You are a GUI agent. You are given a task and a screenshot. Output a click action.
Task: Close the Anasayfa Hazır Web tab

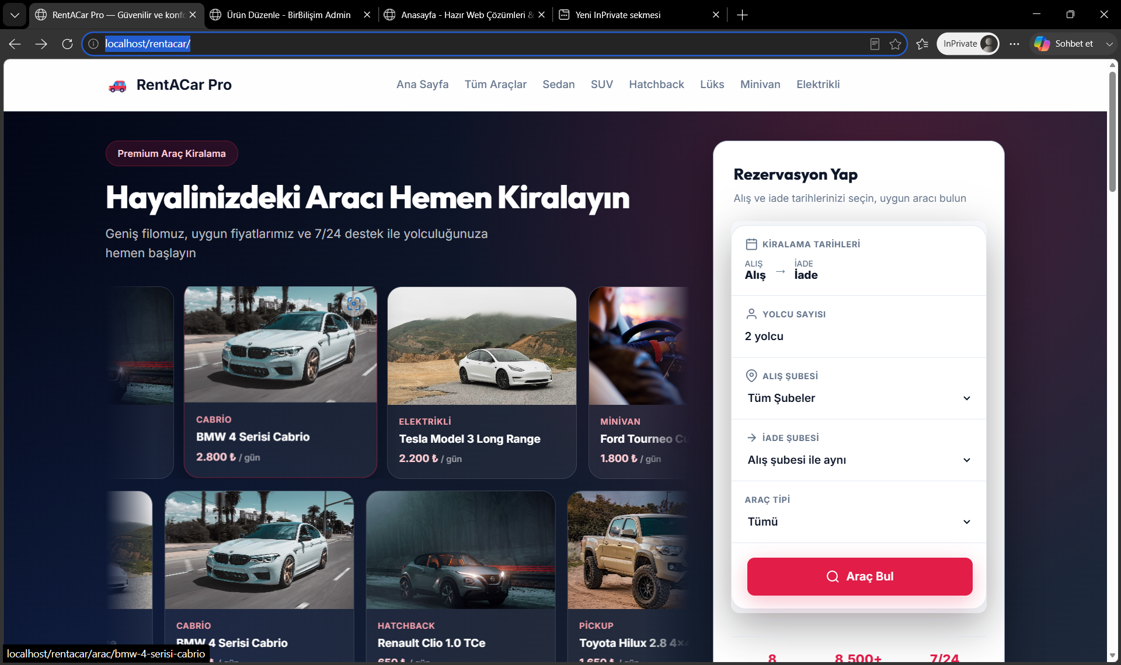pos(541,15)
